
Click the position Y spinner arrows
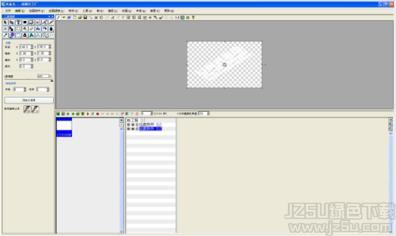tap(50, 47)
